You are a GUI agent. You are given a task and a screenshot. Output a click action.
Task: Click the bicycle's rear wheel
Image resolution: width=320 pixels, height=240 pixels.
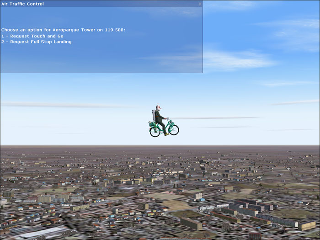coord(155,132)
